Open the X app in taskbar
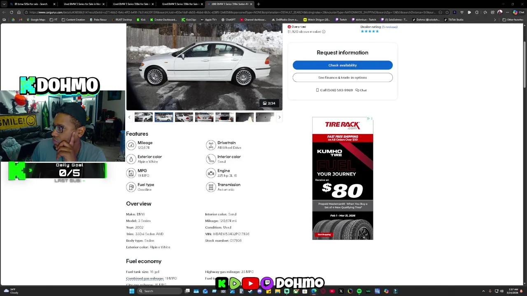The width and height of the screenshot is (527, 296). [341, 291]
